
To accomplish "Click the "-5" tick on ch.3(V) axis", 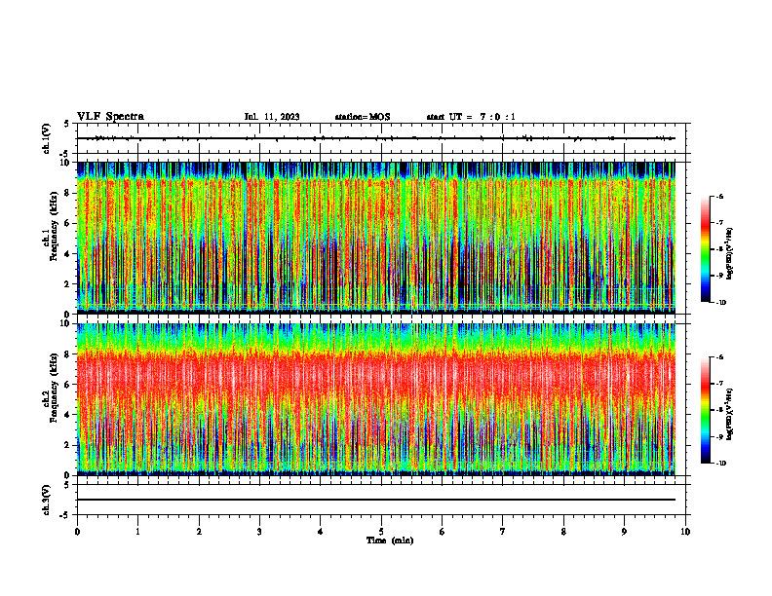I will point(65,515).
